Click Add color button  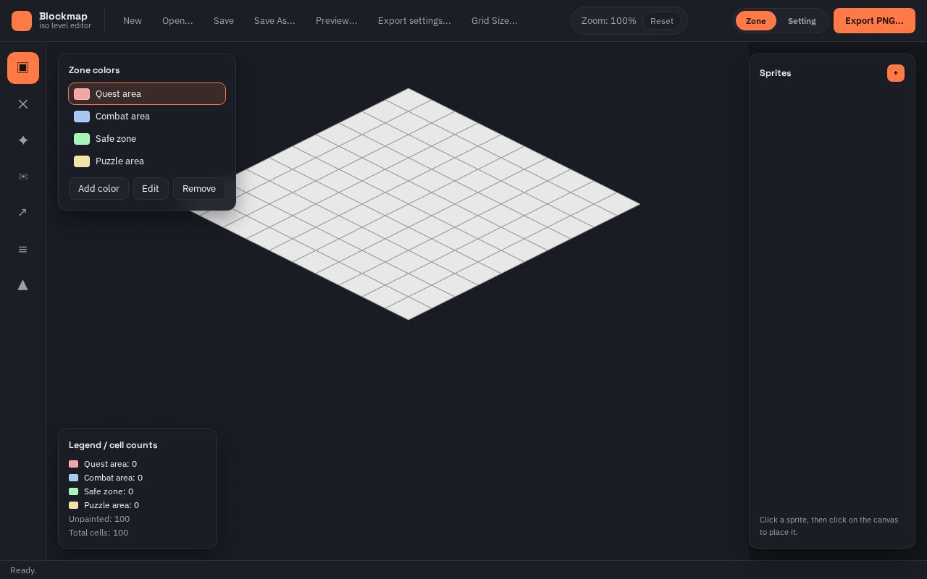98,189
